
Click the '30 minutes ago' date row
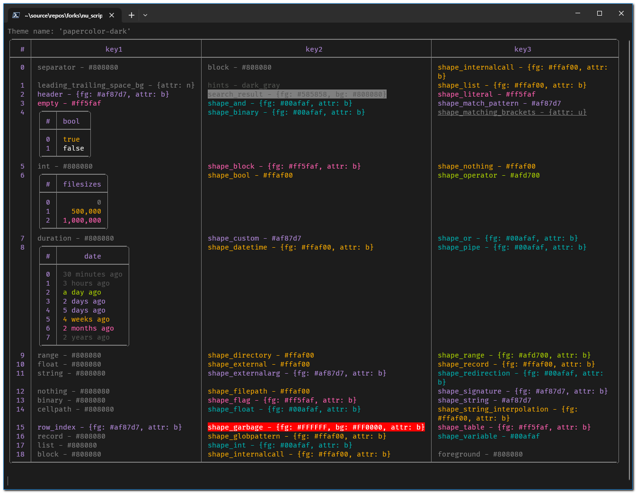click(93, 274)
